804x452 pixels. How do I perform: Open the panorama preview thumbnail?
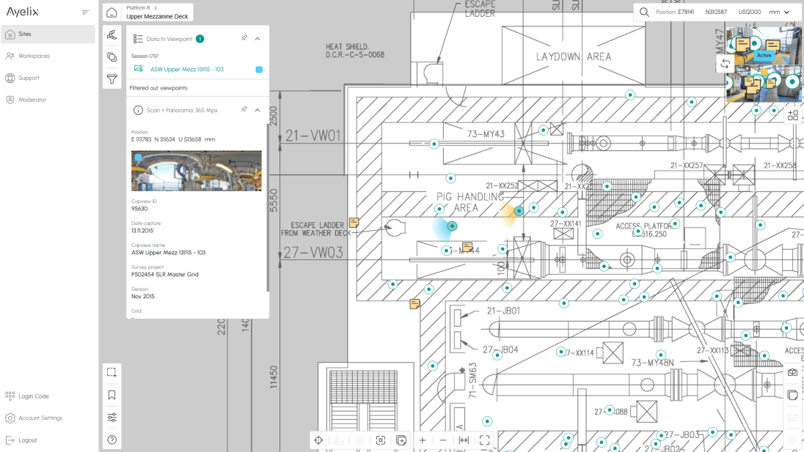[x=197, y=171]
